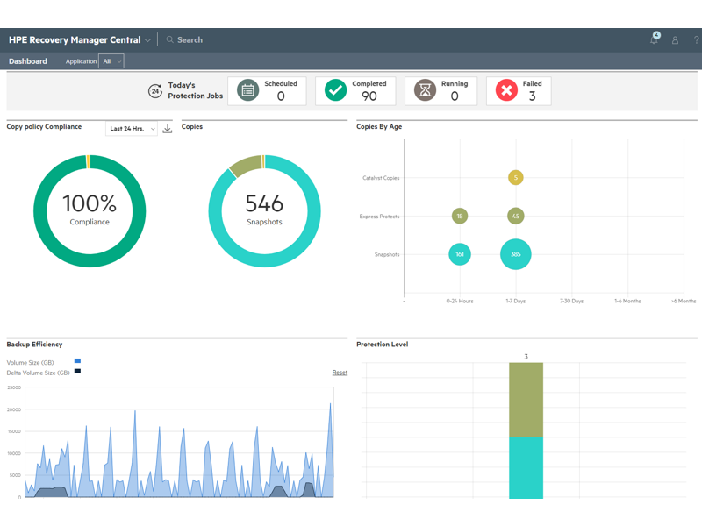Click the 385 Snapshots bubble
This screenshot has height=526, width=702.
point(516,254)
